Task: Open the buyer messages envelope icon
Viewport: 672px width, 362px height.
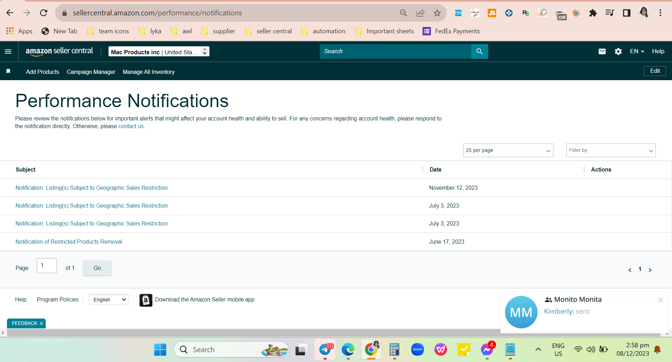Action: tap(602, 51)
